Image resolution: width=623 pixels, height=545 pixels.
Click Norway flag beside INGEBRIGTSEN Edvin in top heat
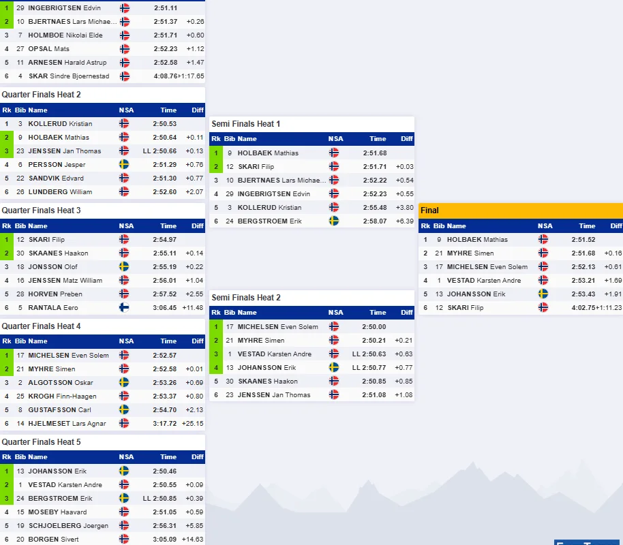pyautogui.click(x=124, y=8)
